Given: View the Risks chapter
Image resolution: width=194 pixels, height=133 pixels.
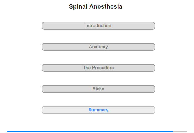Looking at the screenshot, I should 98,89.
